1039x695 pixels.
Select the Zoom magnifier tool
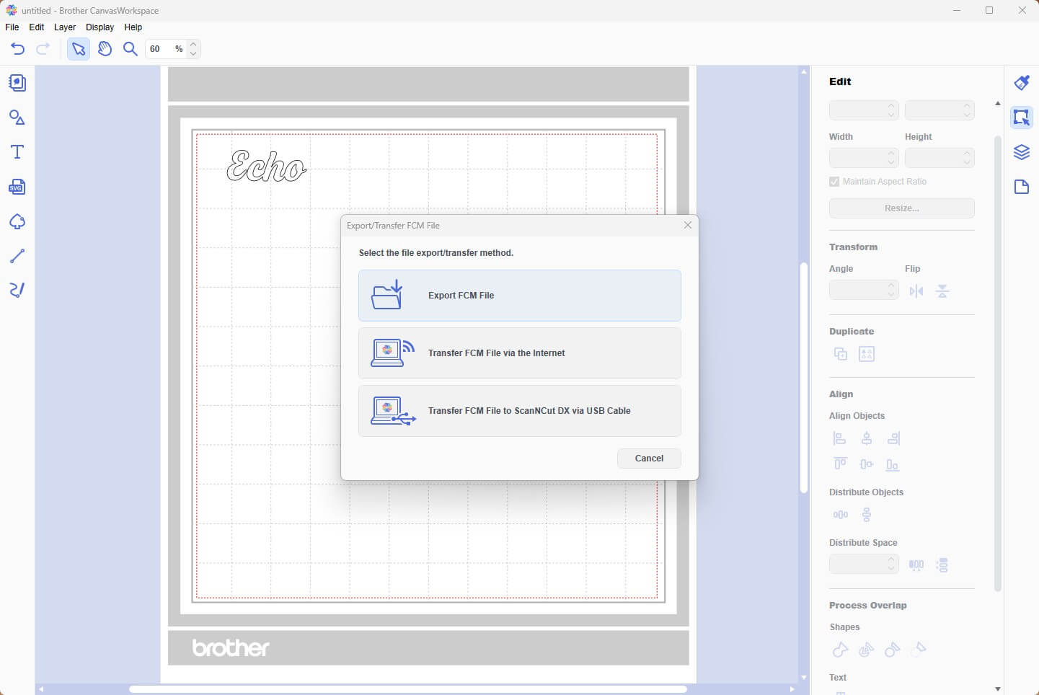[131, 48]
